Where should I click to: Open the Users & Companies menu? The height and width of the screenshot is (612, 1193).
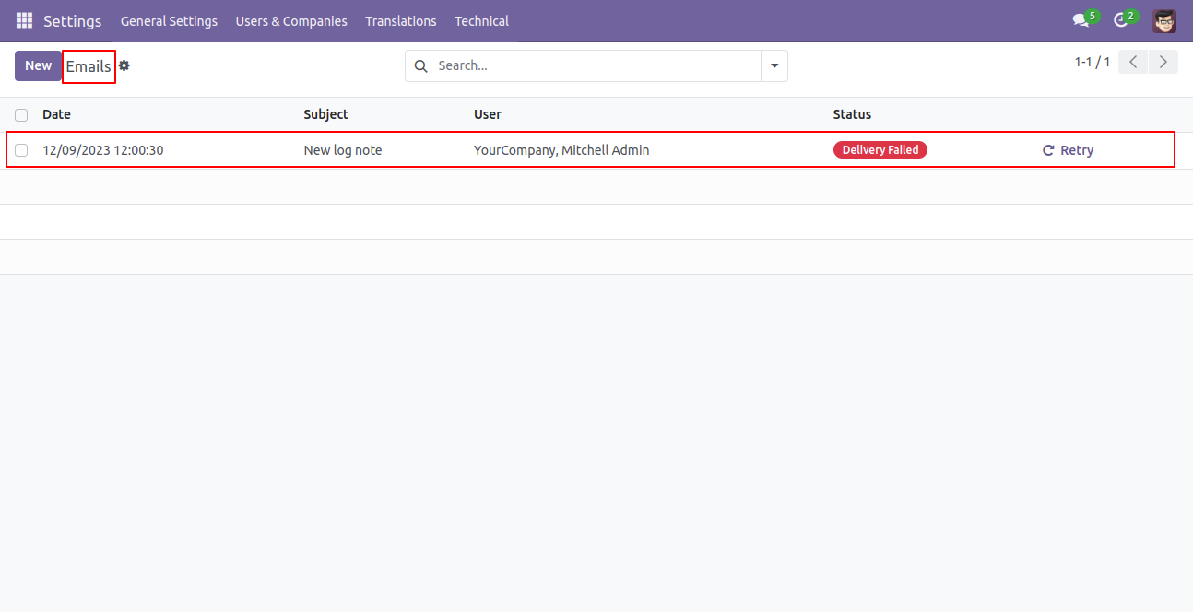291,20
